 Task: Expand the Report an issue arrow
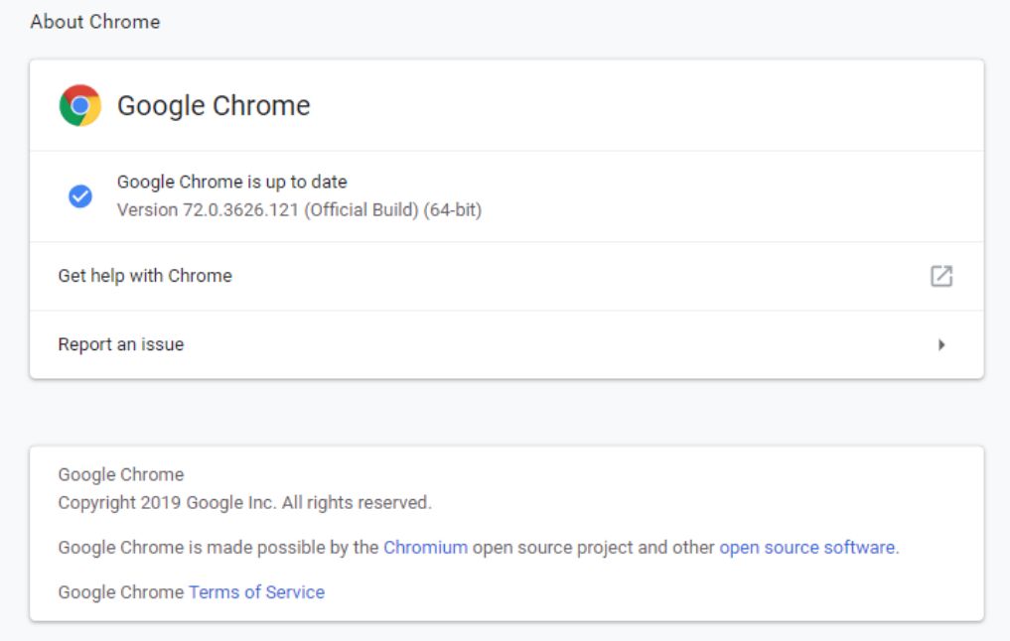click(x=941, y=345)
